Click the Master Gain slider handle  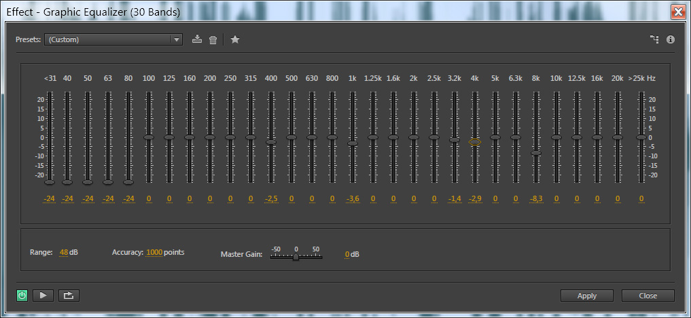tap(296, 257)
